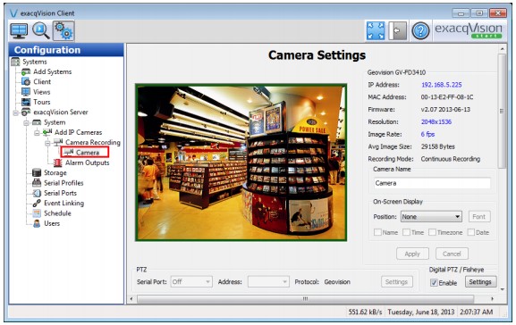Click the Camera Recording icon
This screenshot has width=516, height=325.
pos(58,142)
